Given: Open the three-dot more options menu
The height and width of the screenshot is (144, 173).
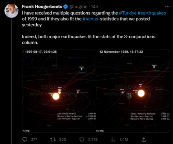Looking at the screenshot, I should click(x=167, y=7).
